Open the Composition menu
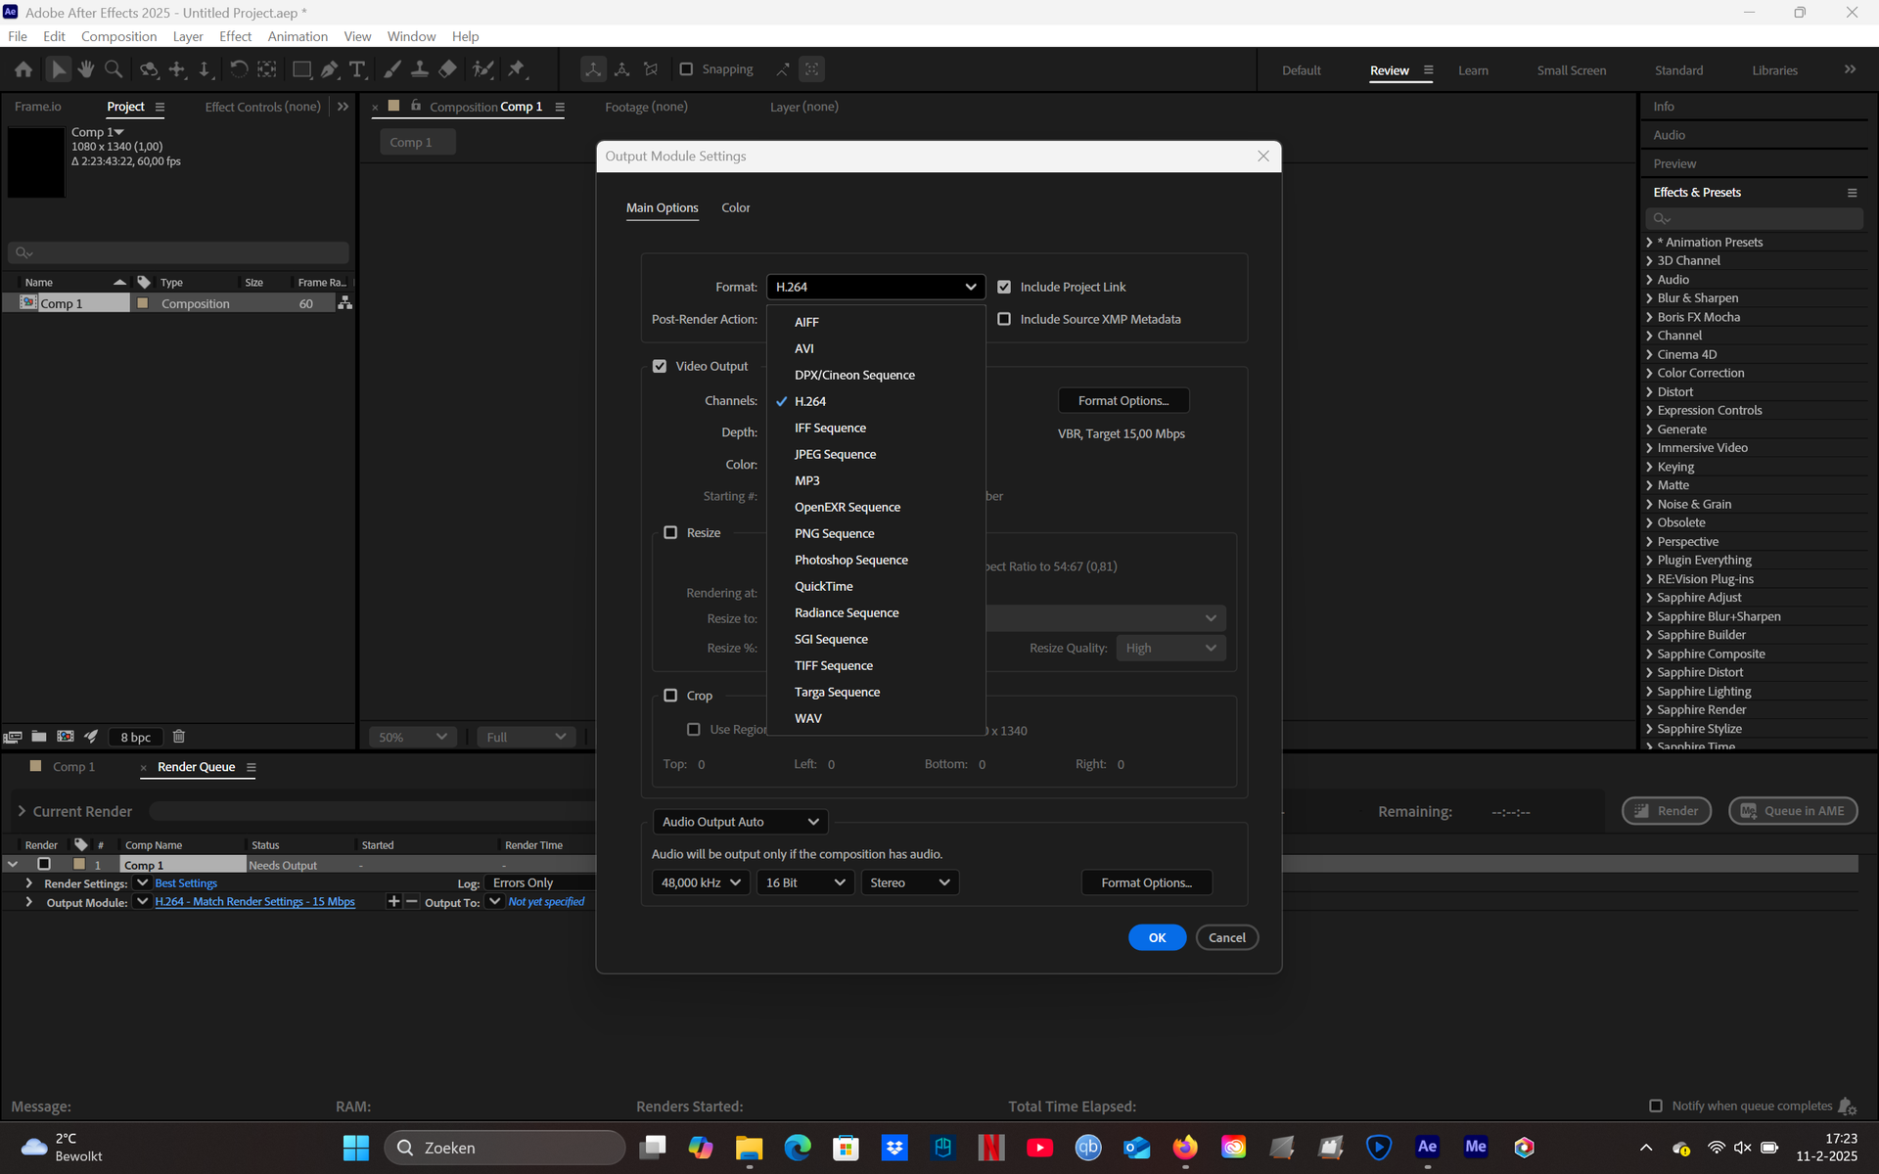 [118, 36]
